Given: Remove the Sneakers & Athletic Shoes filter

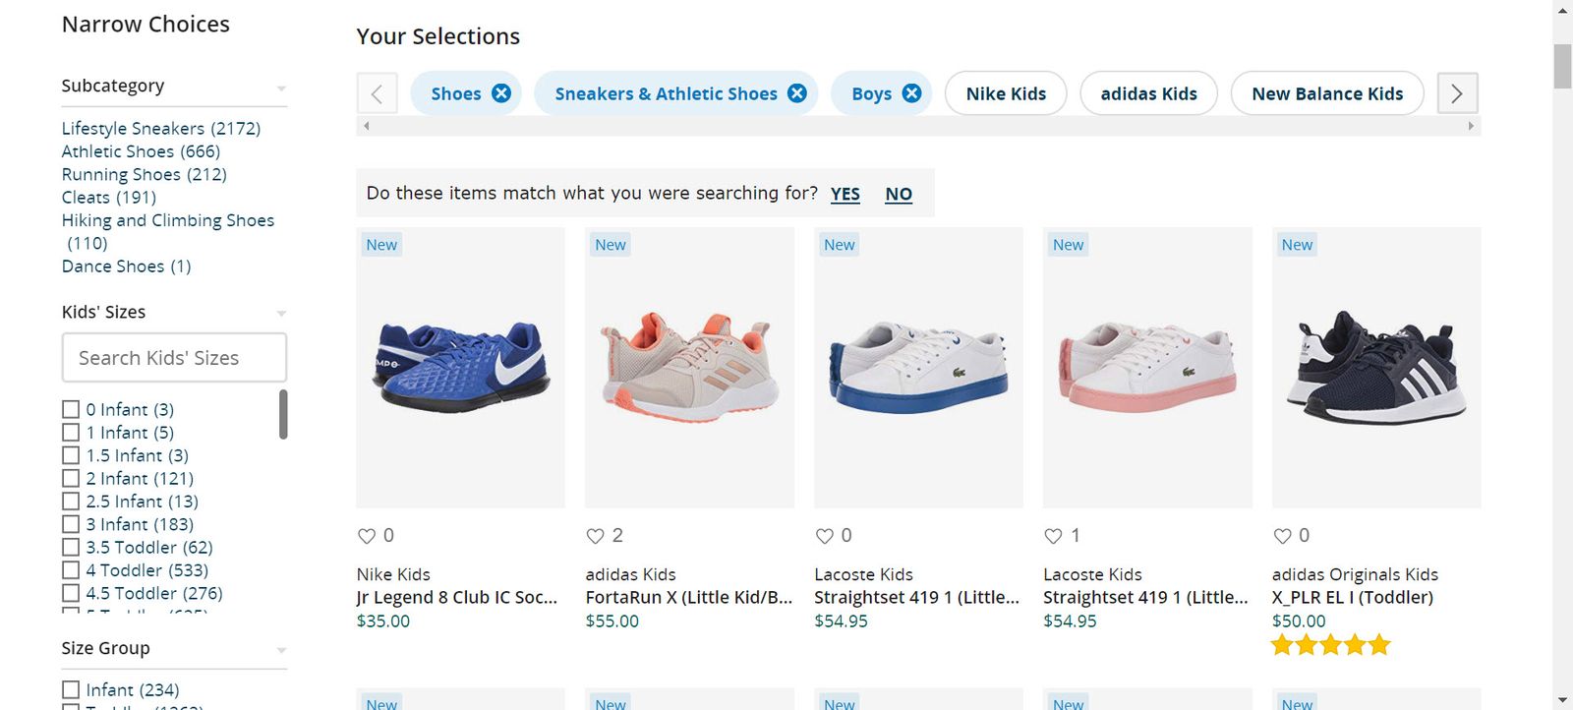Looking at the screenshot, I should 797,93.
